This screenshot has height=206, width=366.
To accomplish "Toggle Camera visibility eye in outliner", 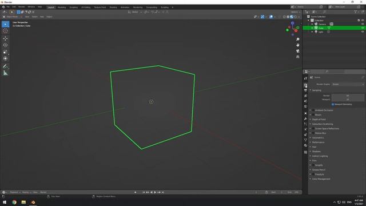I will pos(363,24).
